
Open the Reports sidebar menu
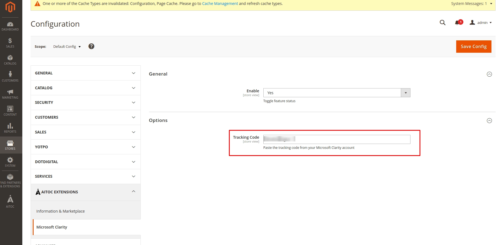[10, 128]
